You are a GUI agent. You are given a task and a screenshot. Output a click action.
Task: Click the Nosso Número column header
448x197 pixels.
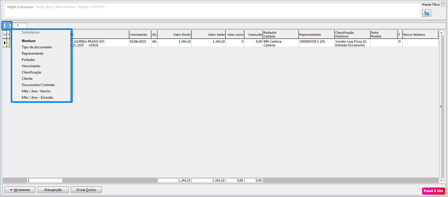[x=420, y=35]
